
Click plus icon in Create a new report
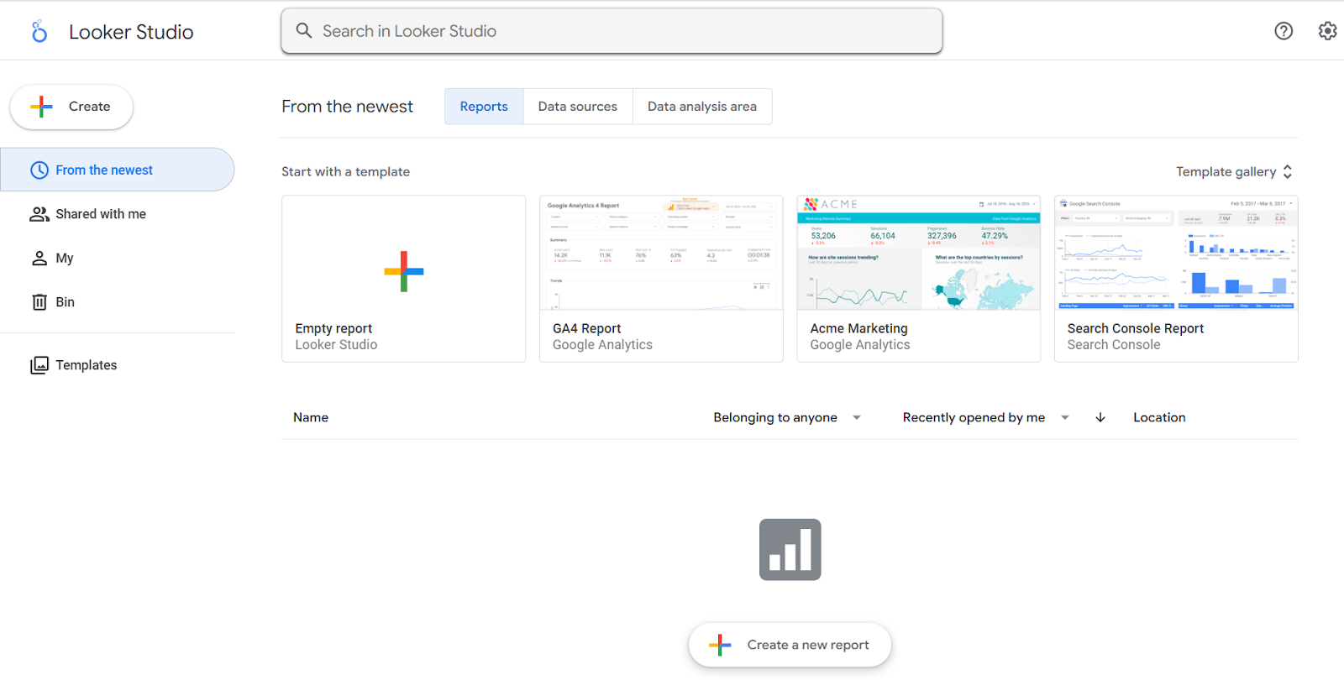[x=720, y=645]
